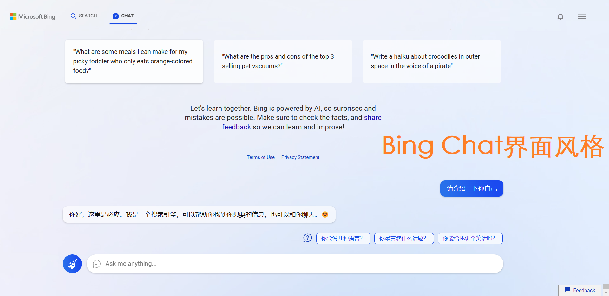The image size is (609, 296).
Task: Click the notifications bell icon
Action: [560, 16]
